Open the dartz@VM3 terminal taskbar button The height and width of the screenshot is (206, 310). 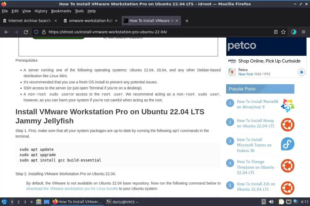pos(122,202)
